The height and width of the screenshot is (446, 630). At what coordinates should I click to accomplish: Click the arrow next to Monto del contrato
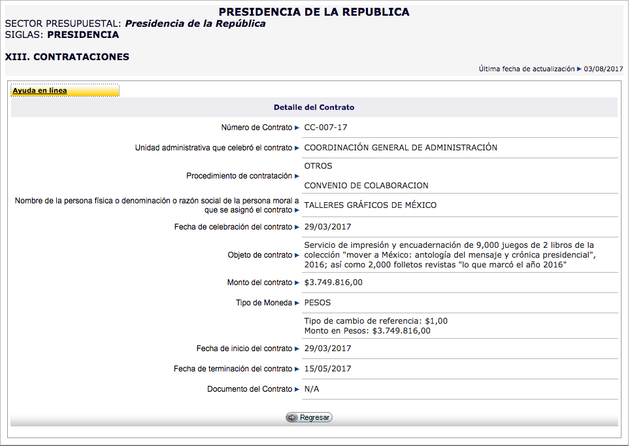coord(297,283)
